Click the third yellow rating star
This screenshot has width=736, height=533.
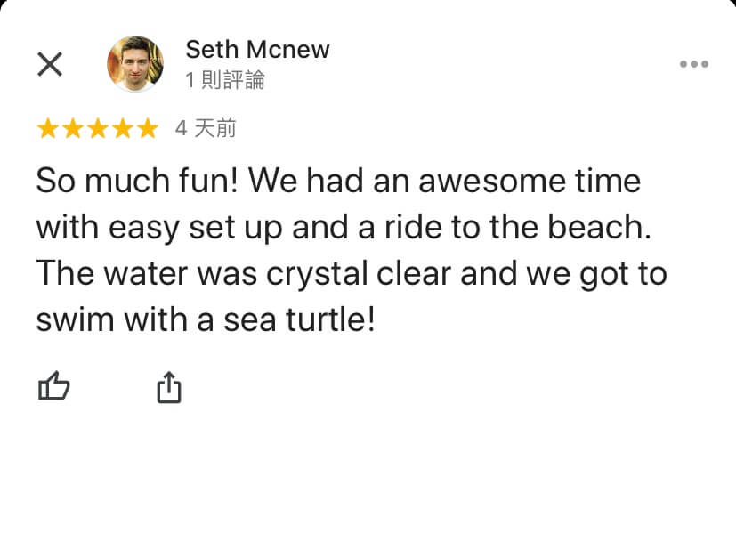pyautogui.click(x=98, y=128)
